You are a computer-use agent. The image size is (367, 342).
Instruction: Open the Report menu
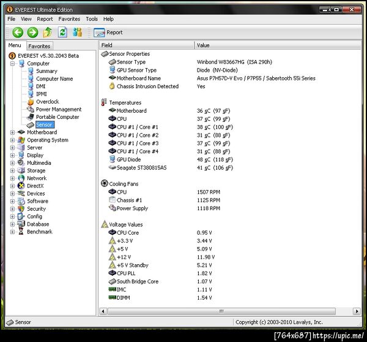click(x=45, y=19)
